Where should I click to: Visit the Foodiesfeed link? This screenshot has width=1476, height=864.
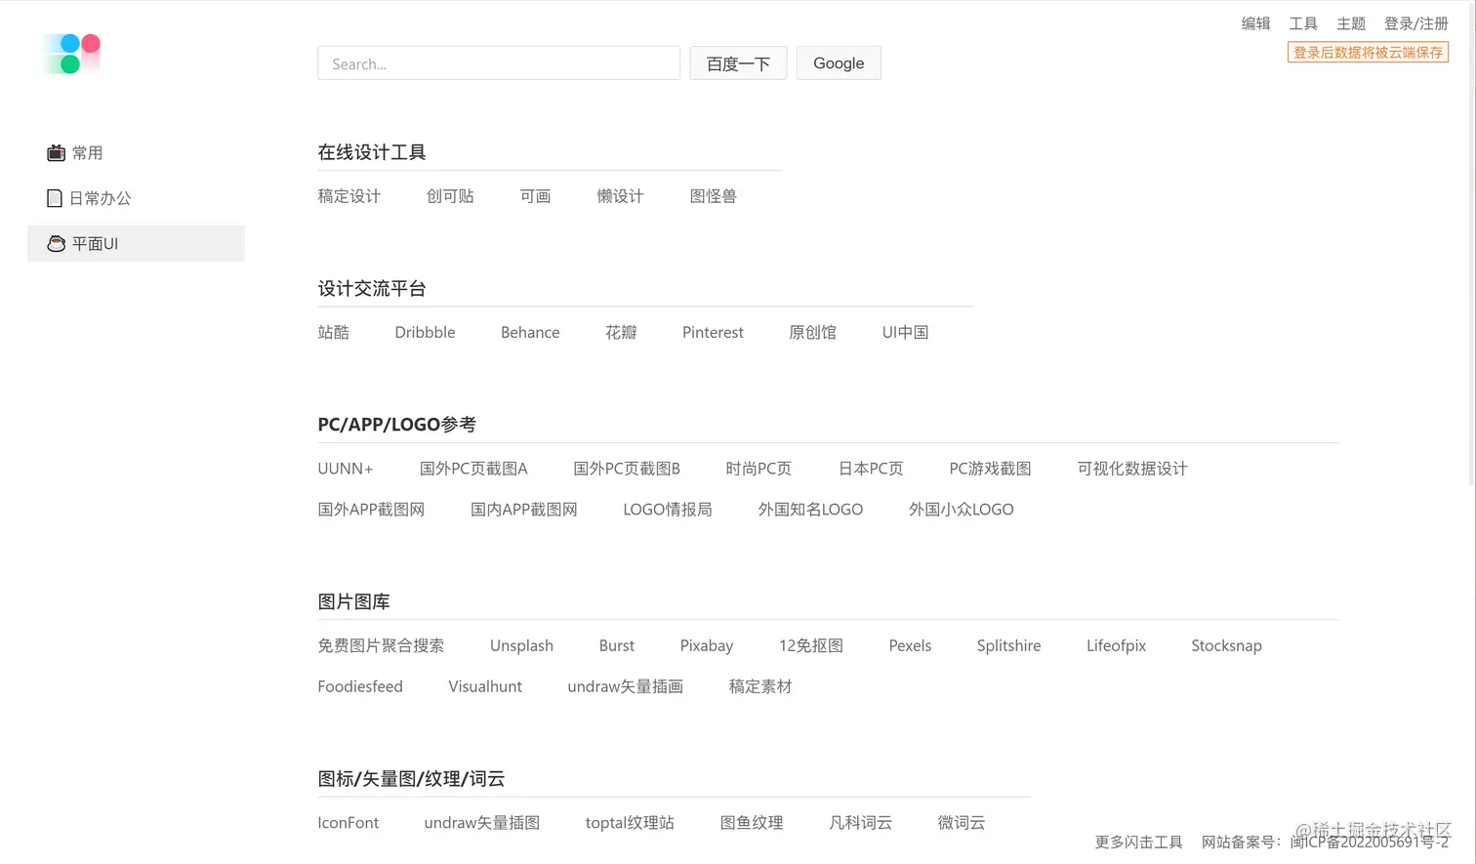[x=360, y=687]
